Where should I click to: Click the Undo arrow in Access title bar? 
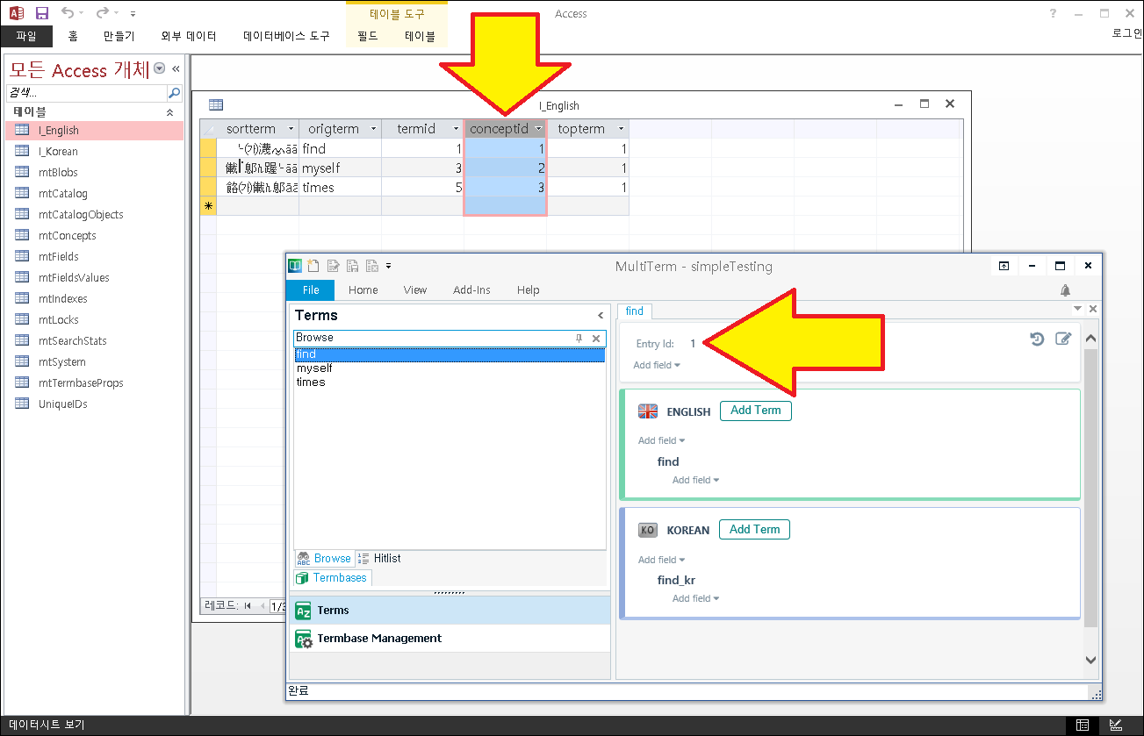[68, 13]
